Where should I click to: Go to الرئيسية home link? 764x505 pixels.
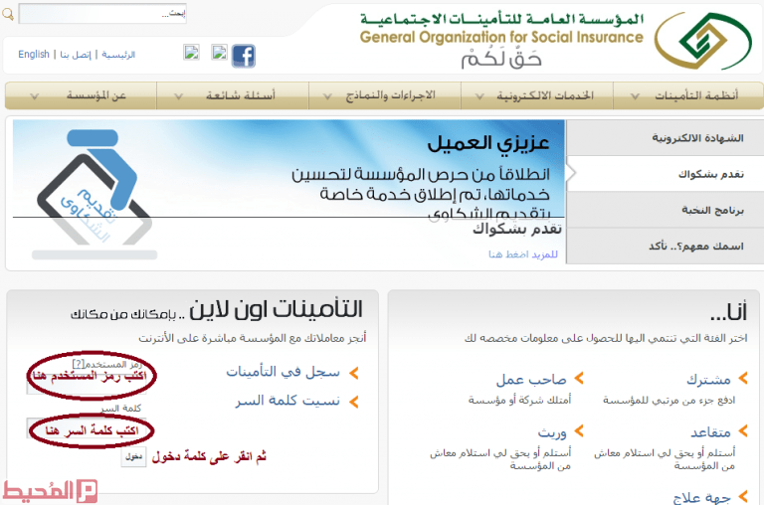click(118, 55)
